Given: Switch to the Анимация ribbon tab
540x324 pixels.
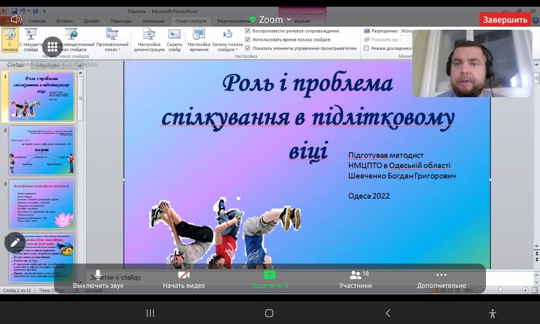Looking at the screenshot, I should tap(153, 21).
